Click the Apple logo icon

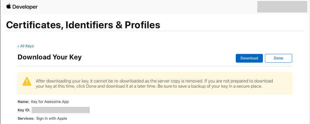(8, 6)
